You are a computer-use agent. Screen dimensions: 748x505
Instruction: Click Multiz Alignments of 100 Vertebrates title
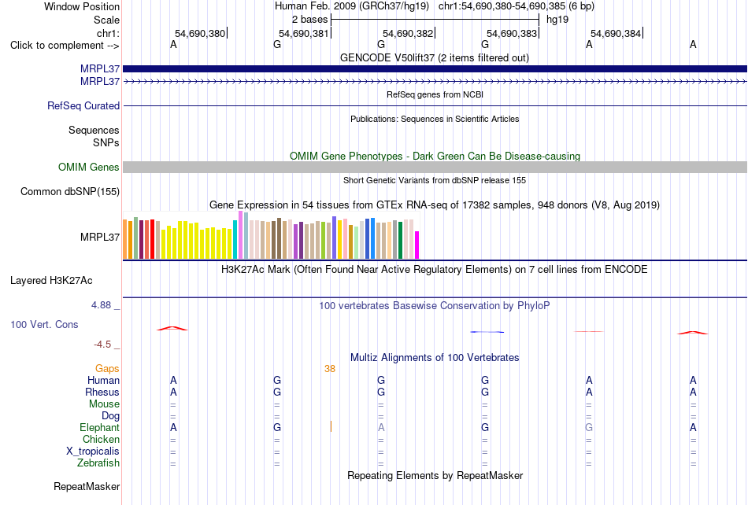(x=435, y=357)
